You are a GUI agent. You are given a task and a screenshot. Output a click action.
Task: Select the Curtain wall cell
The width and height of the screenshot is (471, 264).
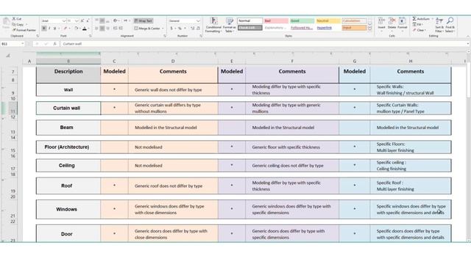(68, 108)
